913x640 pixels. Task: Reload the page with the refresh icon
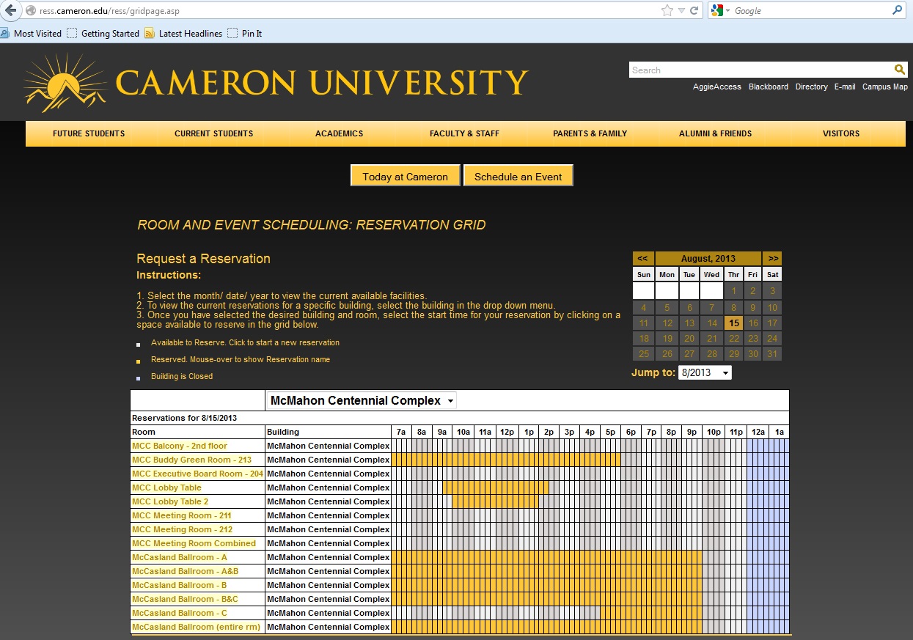(694, 11)
